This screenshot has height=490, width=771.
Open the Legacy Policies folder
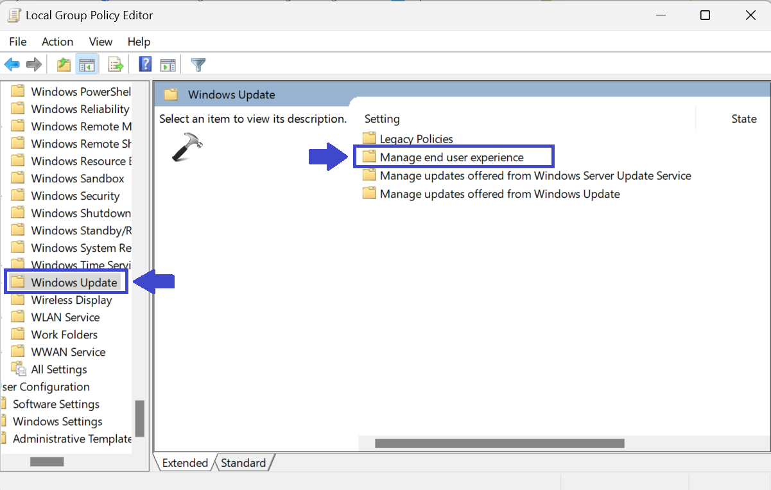416,139
